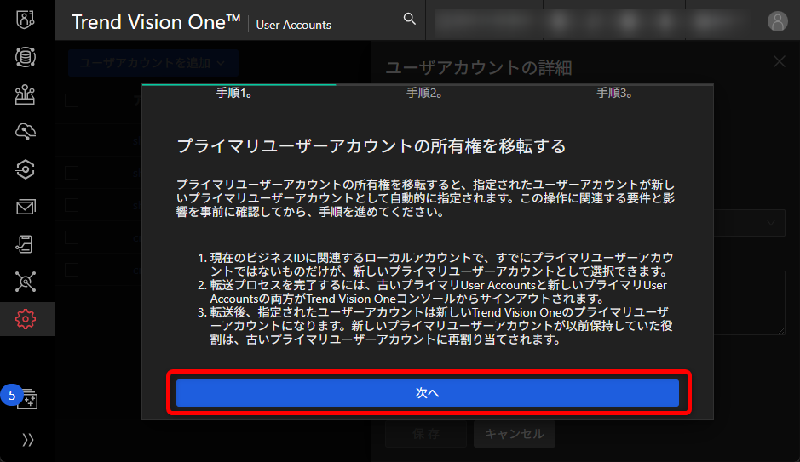This screenshot has height=462, width=800.
Task: Expand the sidebar with double chevron
Action: (x=27, y=440)
